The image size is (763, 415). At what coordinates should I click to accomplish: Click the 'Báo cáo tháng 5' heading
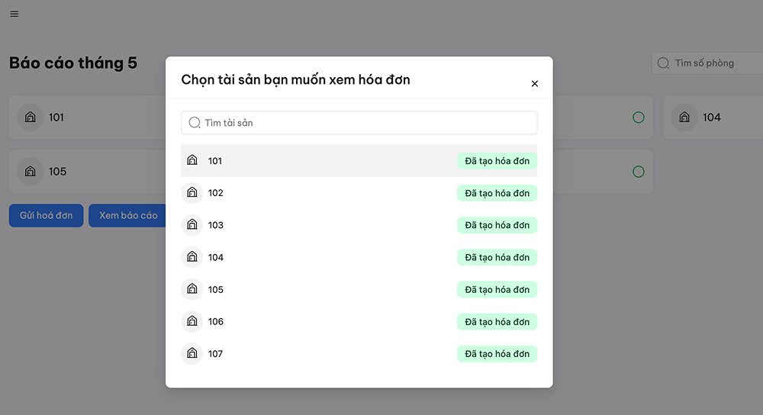click(73, 63)
